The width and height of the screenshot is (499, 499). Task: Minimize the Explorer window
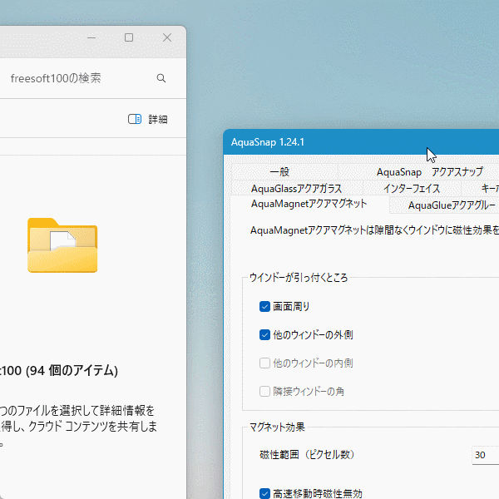point(91,37)
